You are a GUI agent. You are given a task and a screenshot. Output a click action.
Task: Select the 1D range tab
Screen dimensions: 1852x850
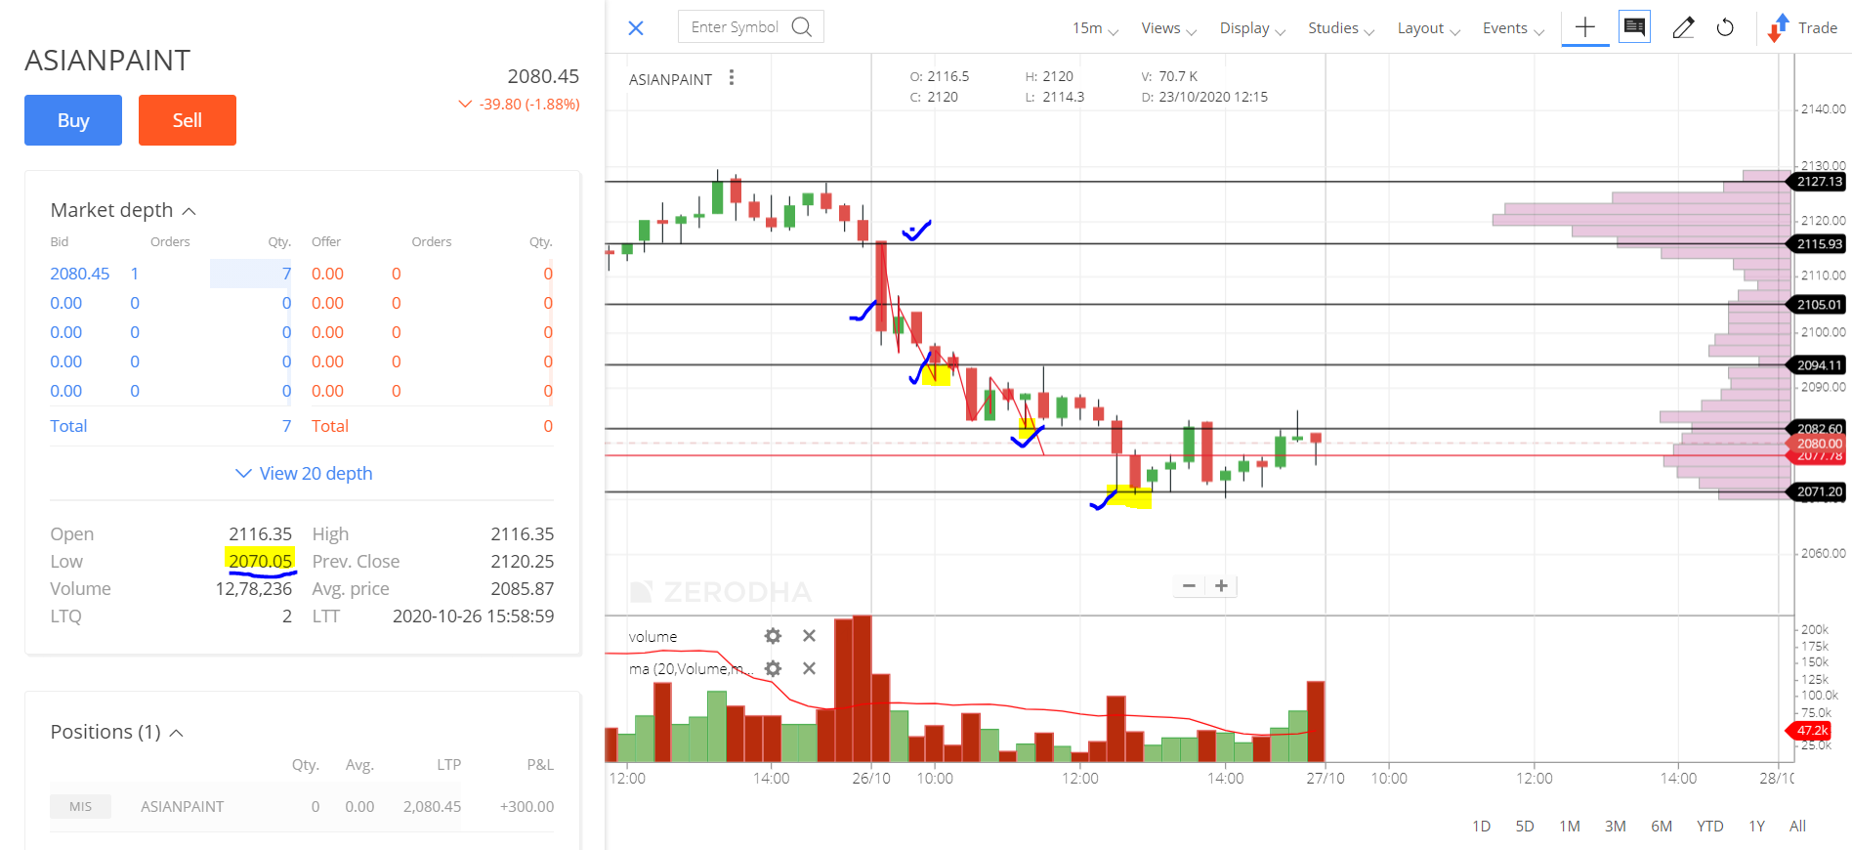point(1481,827)
